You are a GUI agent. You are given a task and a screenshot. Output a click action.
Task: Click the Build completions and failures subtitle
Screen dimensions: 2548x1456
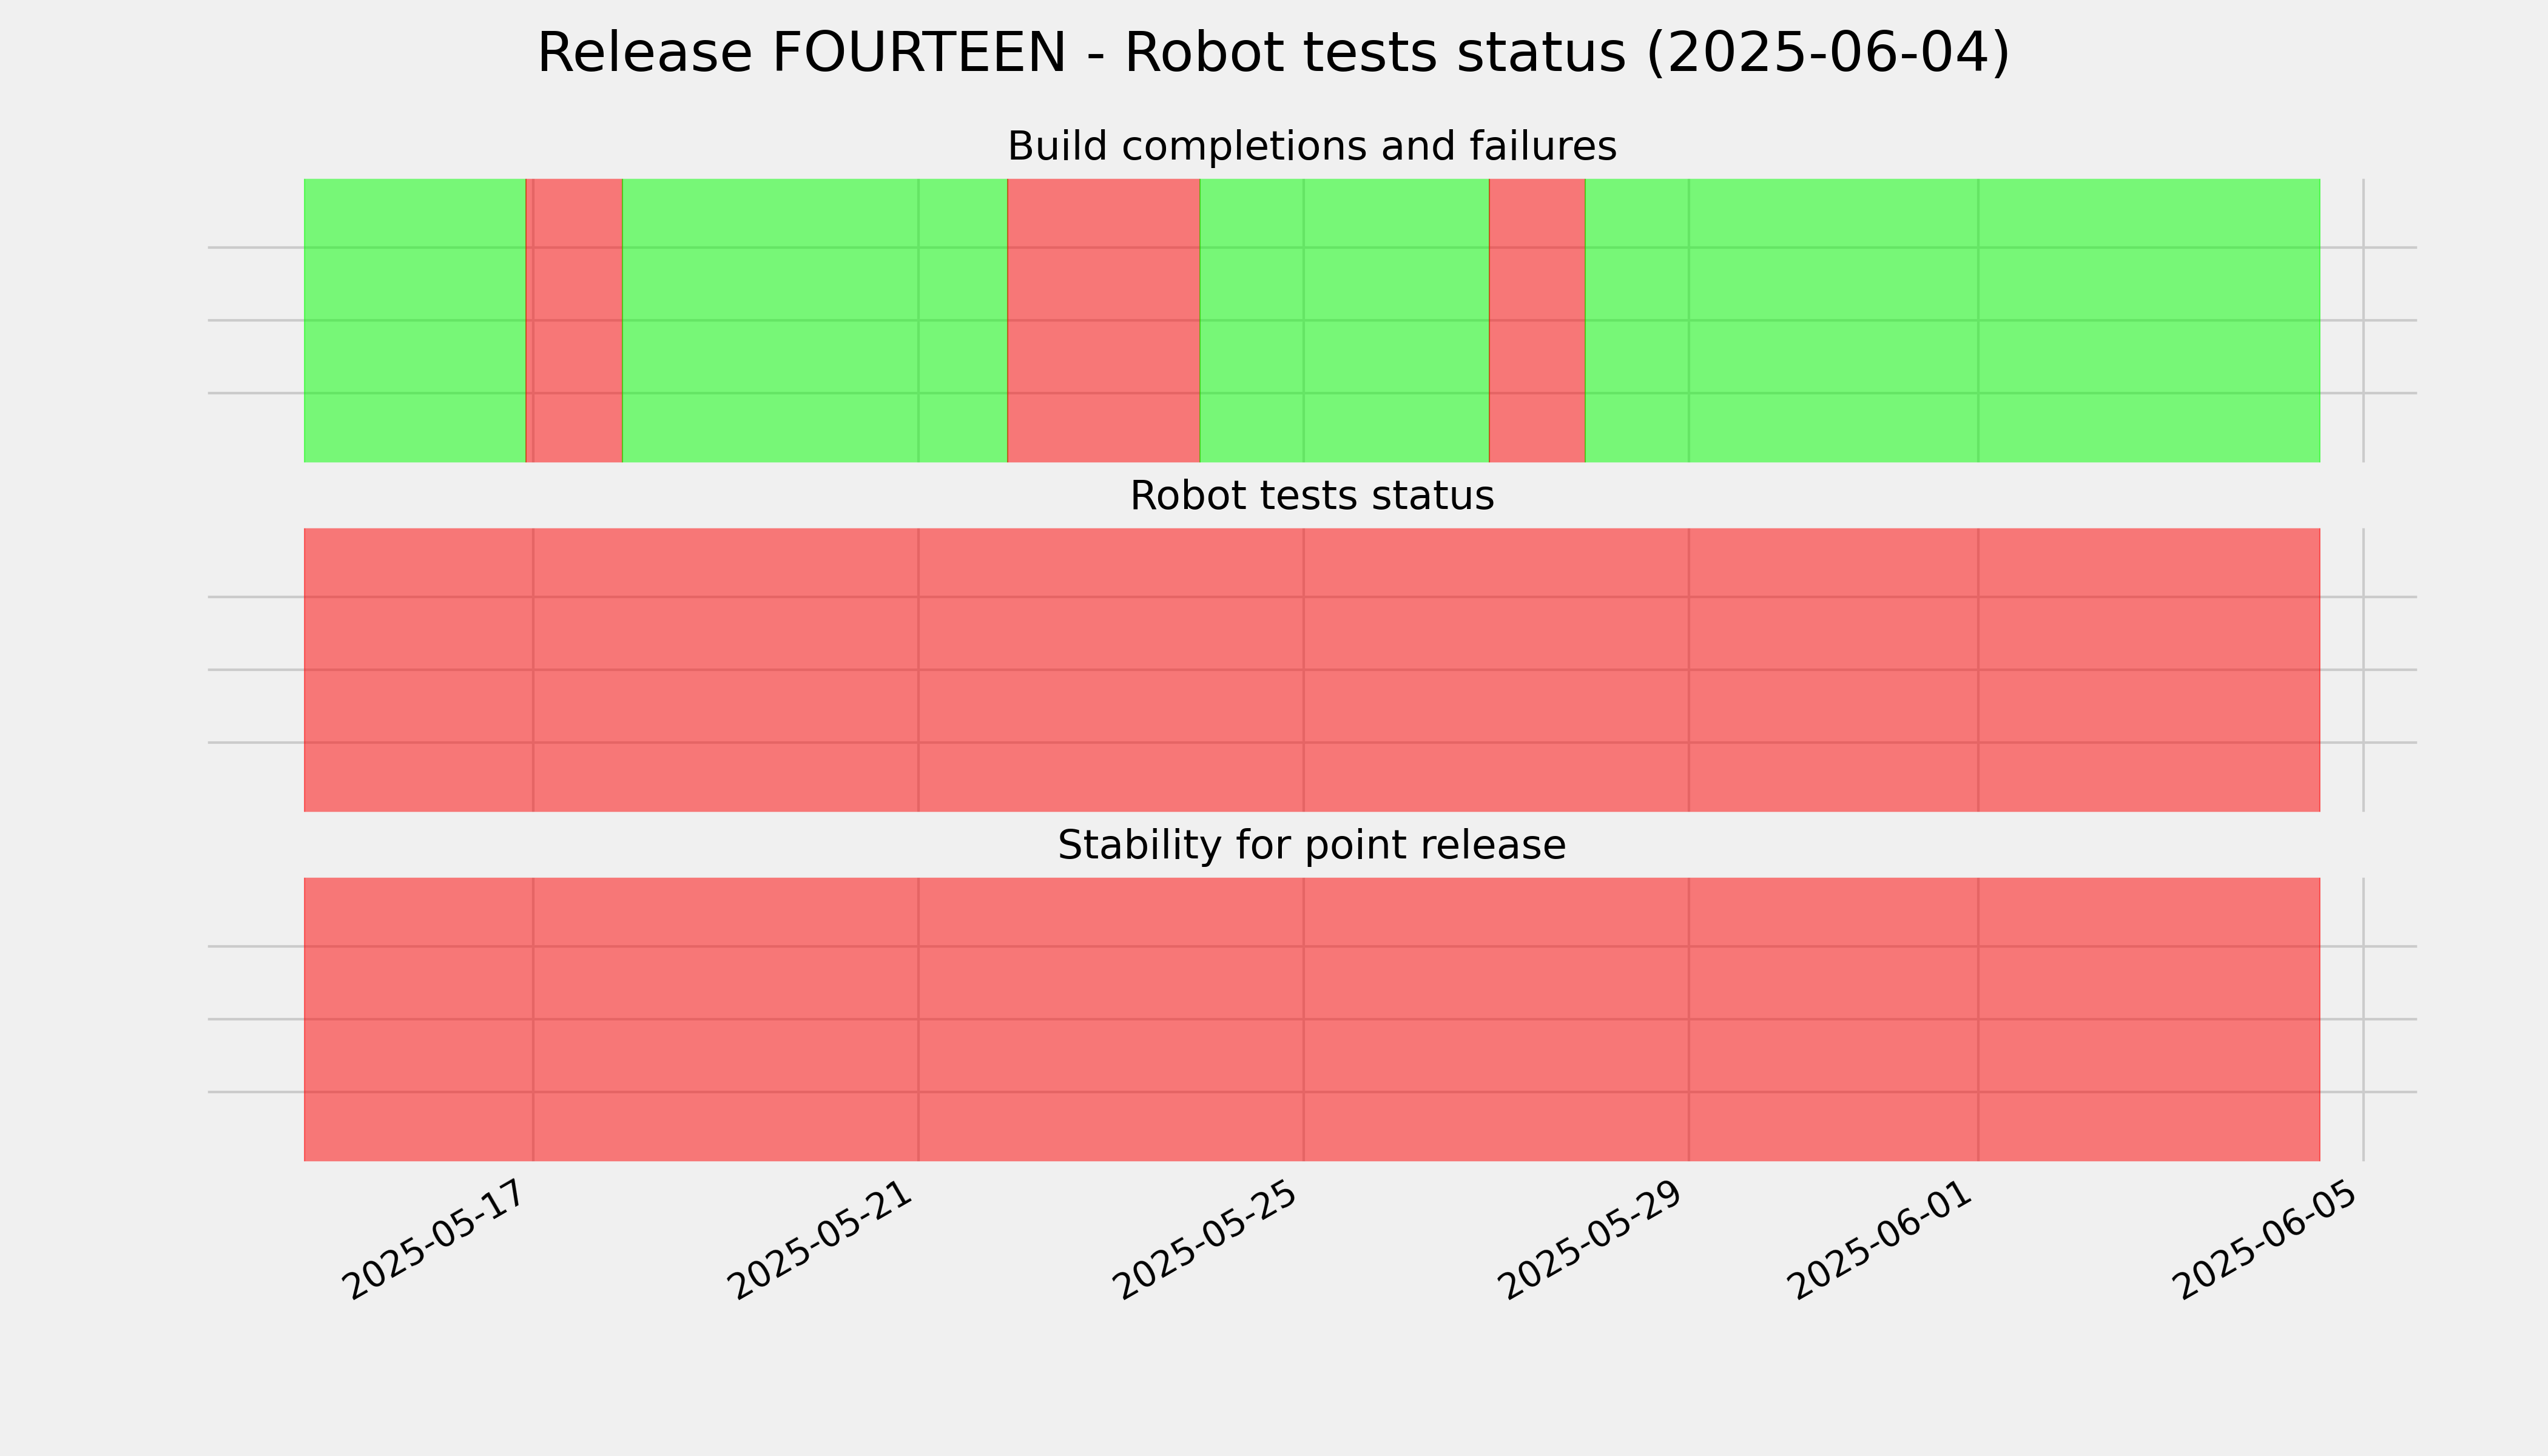(x=1311, y=147)
